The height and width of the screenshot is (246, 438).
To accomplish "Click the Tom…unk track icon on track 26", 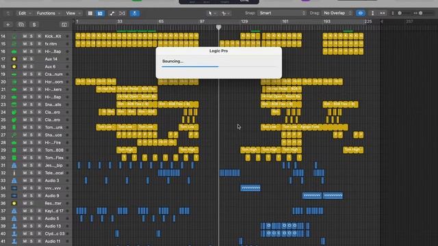I will [14, 128].
